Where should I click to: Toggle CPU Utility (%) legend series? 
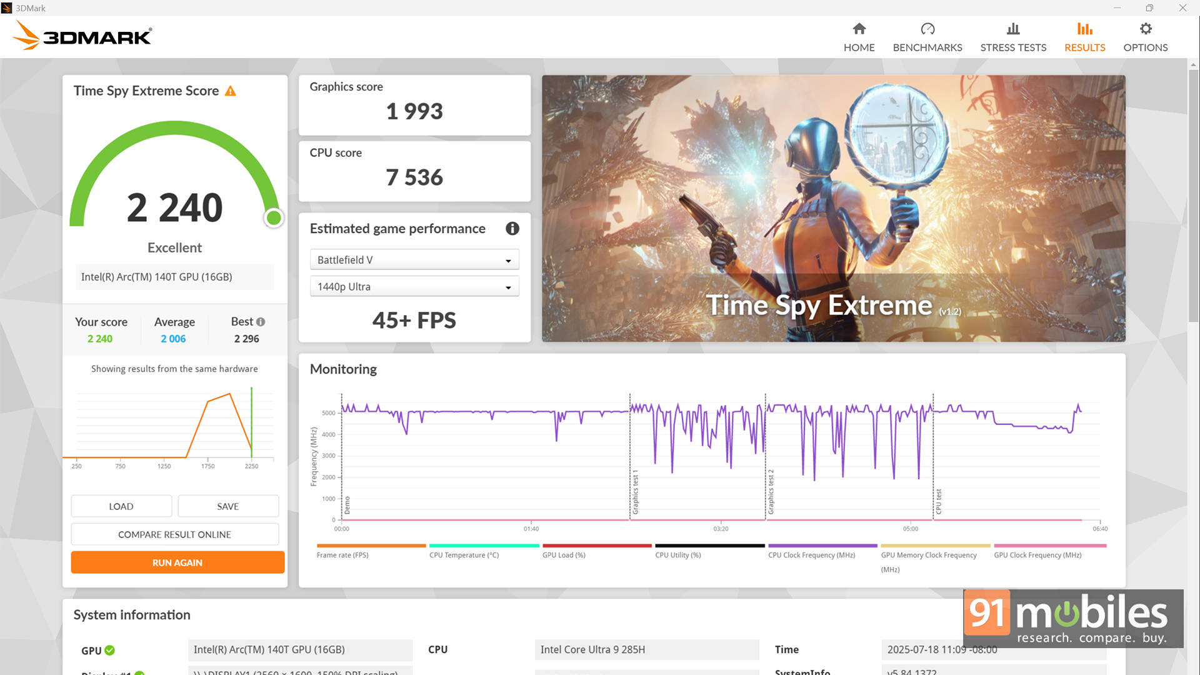(709, 551)
